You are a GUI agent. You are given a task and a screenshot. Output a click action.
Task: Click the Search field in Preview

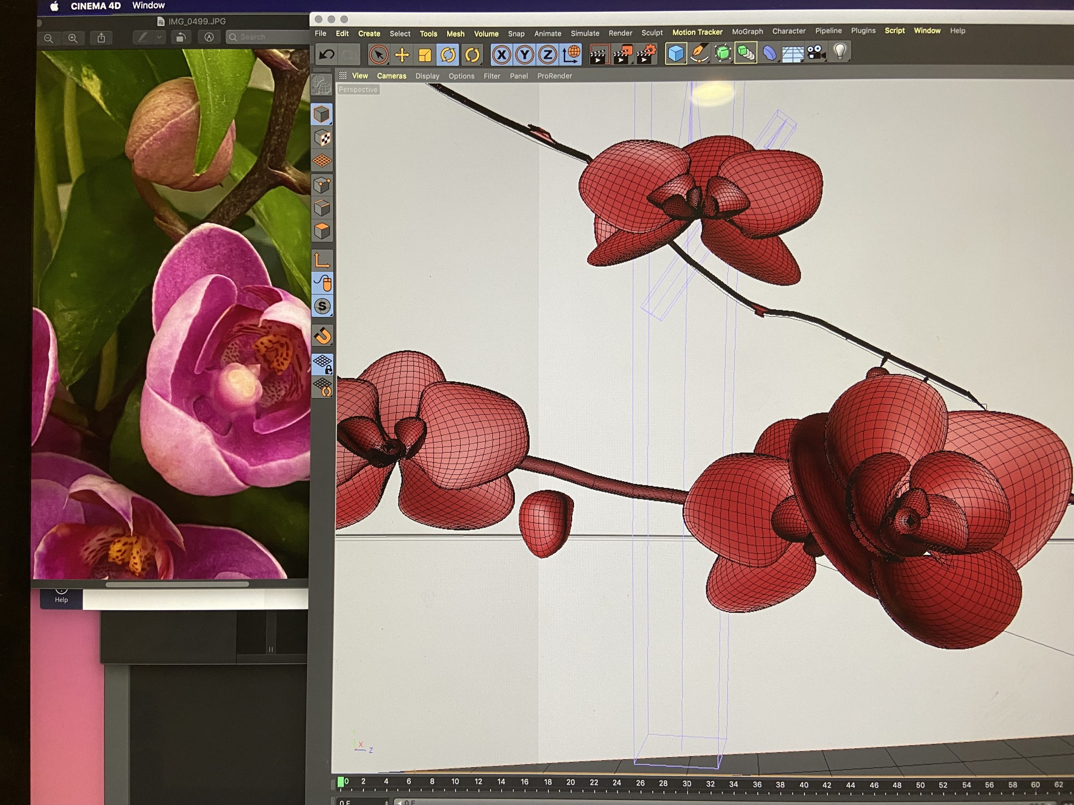(x=268, y=37)
